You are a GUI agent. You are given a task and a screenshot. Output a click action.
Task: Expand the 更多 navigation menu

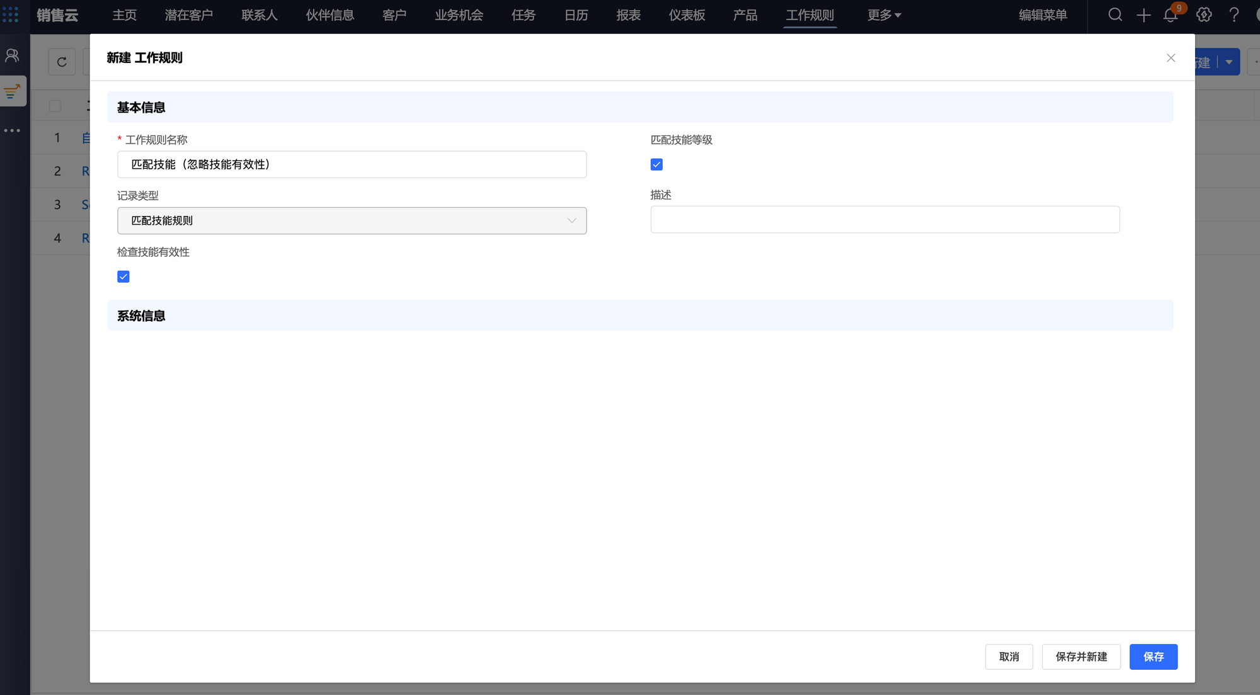tap(883, 15)
